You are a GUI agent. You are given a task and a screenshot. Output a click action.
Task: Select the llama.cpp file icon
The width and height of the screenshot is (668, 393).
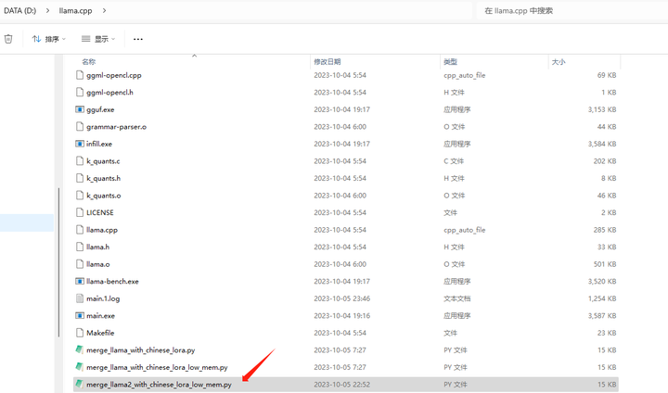80,230
